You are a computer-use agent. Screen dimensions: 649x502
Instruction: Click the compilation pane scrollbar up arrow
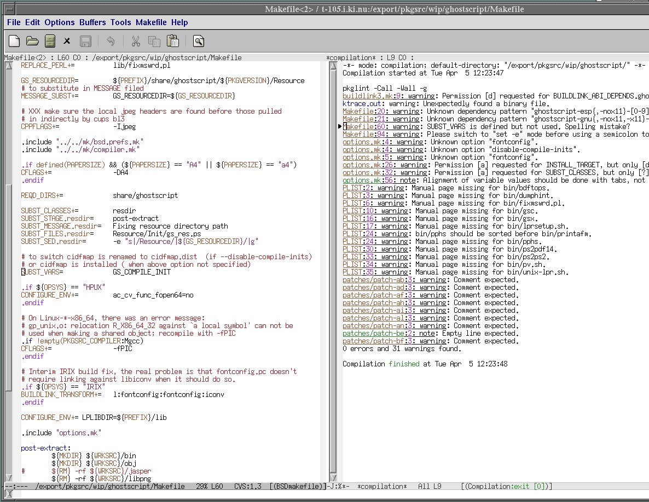pos(333,65)
